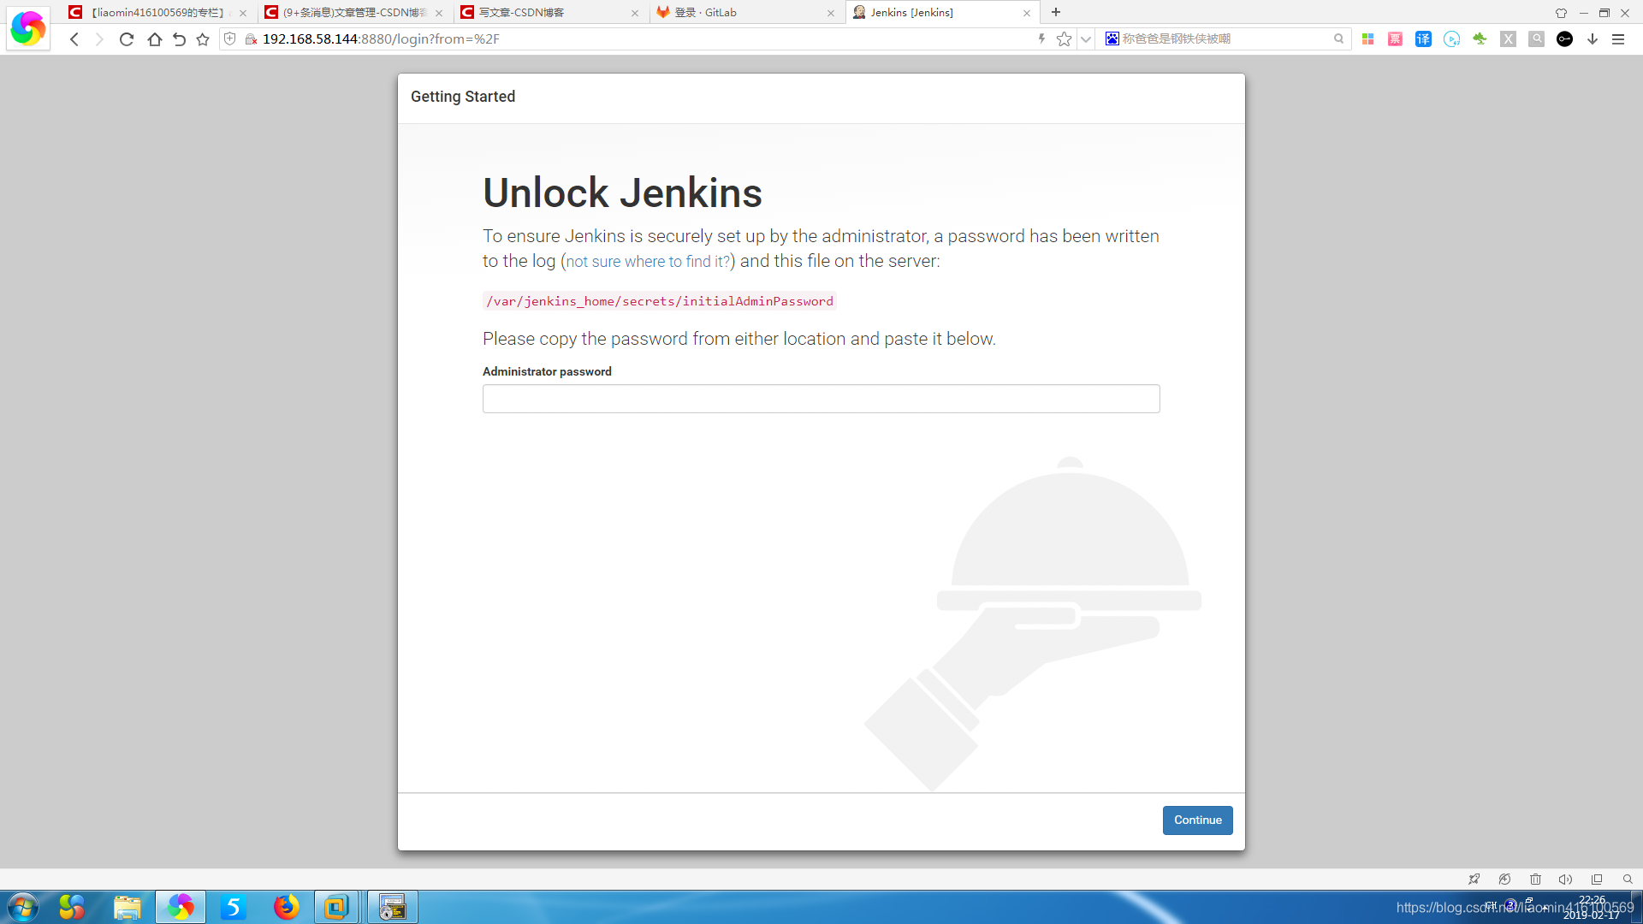Reload page with the refresh icon

click(127, 39)
